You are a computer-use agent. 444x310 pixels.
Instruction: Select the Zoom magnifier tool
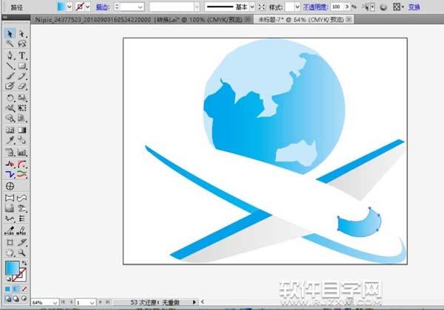point(21,252)
